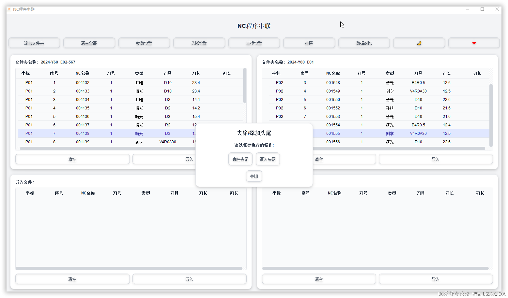Screen dimensions: 508x298
Task: Click 导入 in the lower-right panel
Action: (x=436, y=279)
